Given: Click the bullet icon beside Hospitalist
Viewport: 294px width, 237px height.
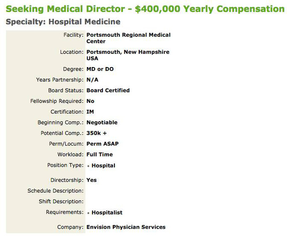Looking at the screenshot, I should [88, 213].
